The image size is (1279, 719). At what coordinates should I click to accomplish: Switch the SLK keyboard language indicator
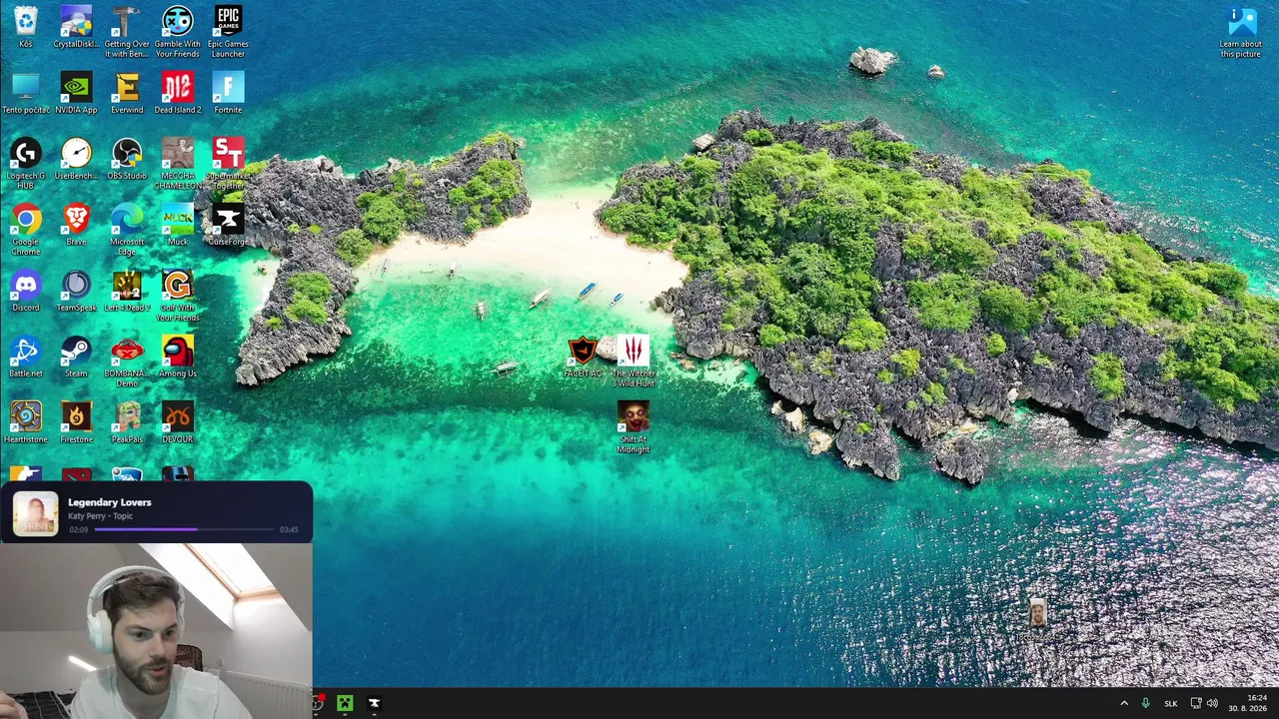[x=1170, y=703]
